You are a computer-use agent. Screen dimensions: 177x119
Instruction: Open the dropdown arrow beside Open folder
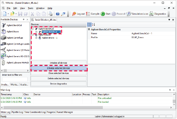[x=16, y=14]
